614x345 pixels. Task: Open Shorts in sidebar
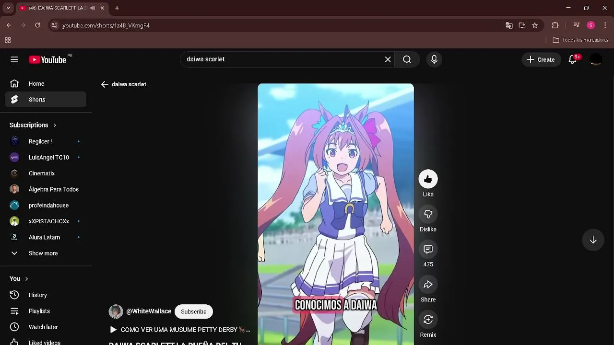coord(46,100)
